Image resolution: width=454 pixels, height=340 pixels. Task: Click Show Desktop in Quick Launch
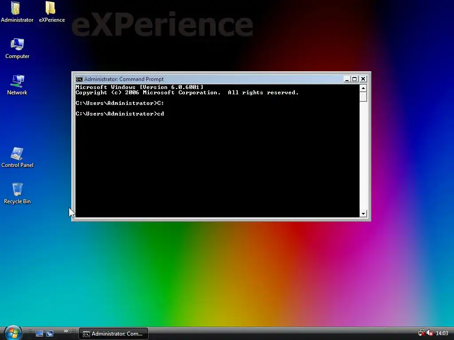[39, 334]
